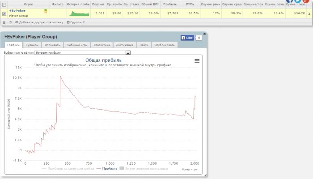This screenshot has height=179, width=313.
Task: Switch to the Графики tab
Action: [13, 45]
